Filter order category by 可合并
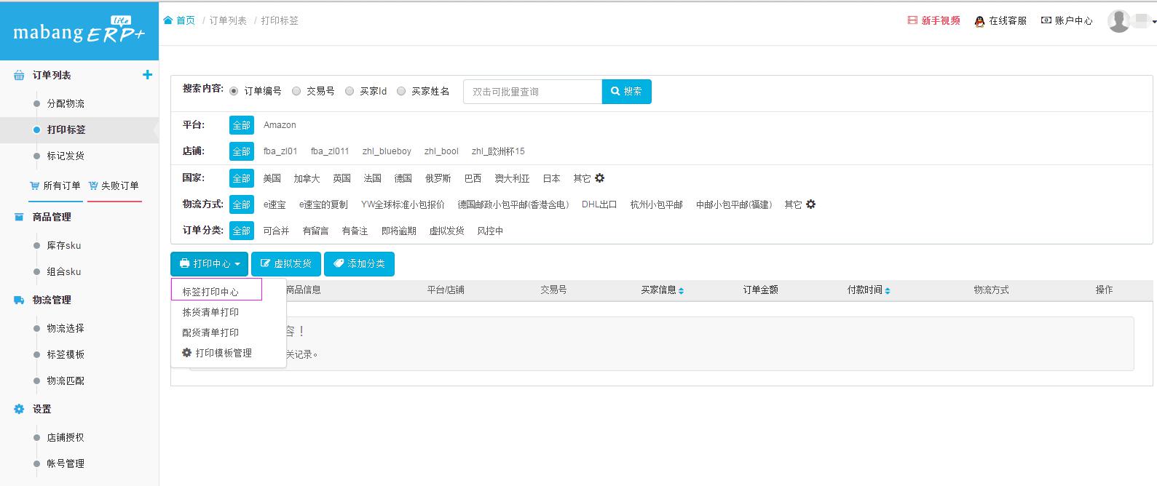This screenshot has height=486, width=1157. (276, 231)
